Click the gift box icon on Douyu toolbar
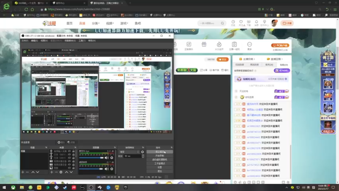Screen dimensions: 339x191 pyautogui.click(x=204, y=45)
